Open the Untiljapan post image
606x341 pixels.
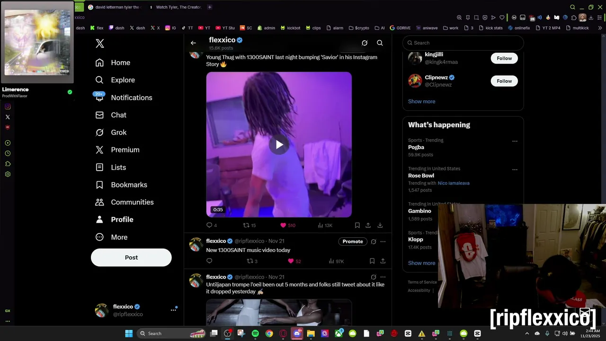pos(279,313)
